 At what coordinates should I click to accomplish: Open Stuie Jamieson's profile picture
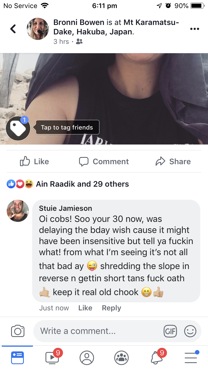point(18,211)
